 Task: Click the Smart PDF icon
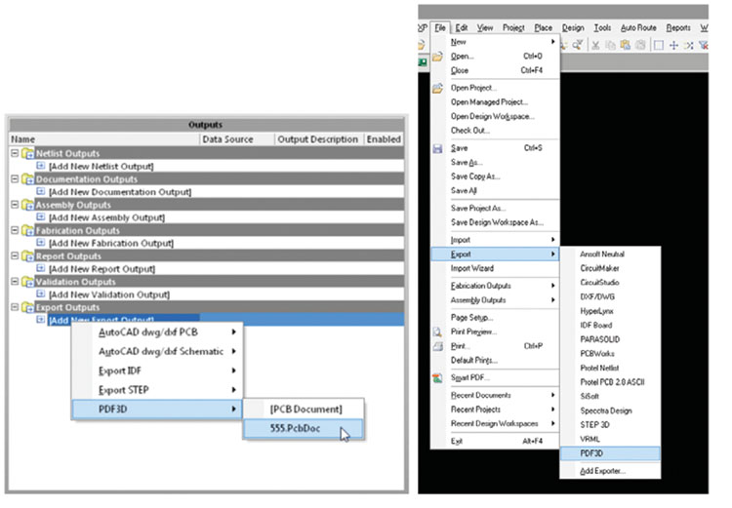436,377
